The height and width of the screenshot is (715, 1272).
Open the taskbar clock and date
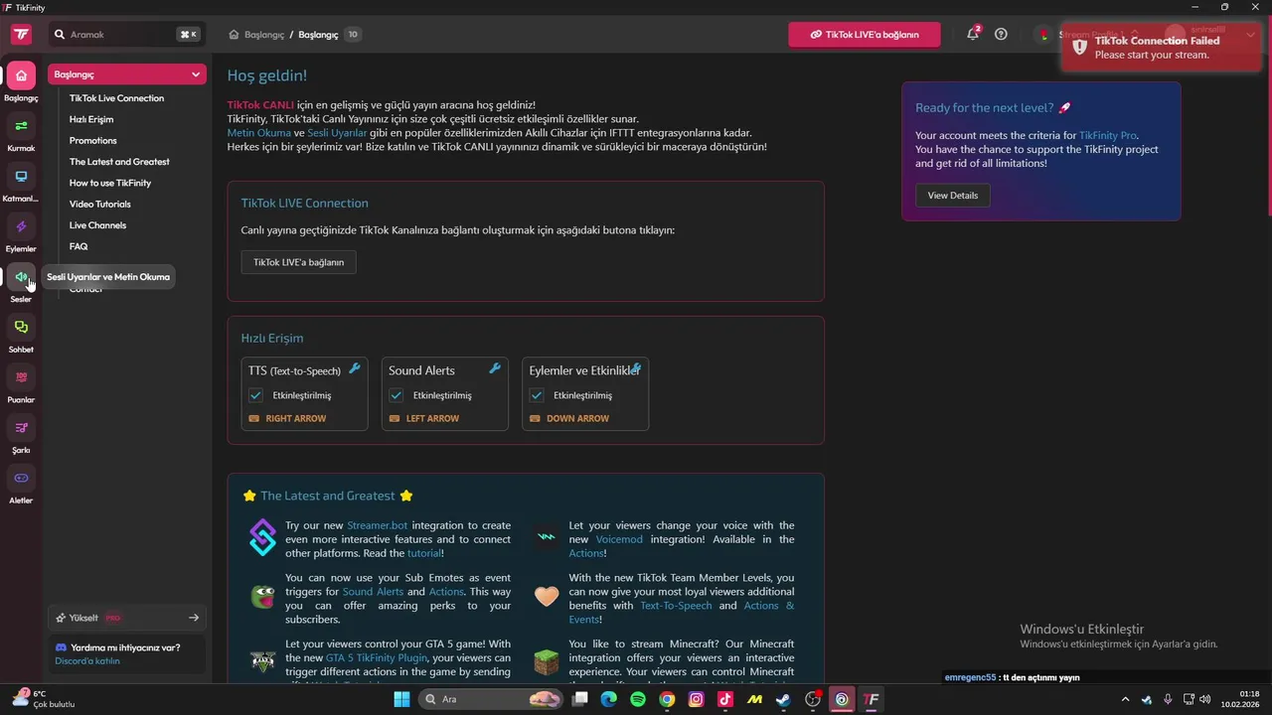(1241, 699)
